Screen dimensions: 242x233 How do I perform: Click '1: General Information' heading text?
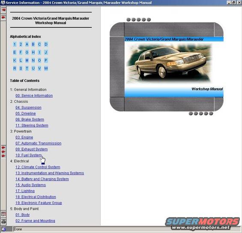click(x=28, y=90)
